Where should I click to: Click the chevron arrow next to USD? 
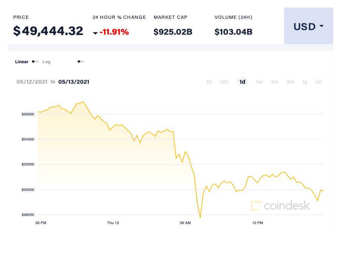point(321,27)
